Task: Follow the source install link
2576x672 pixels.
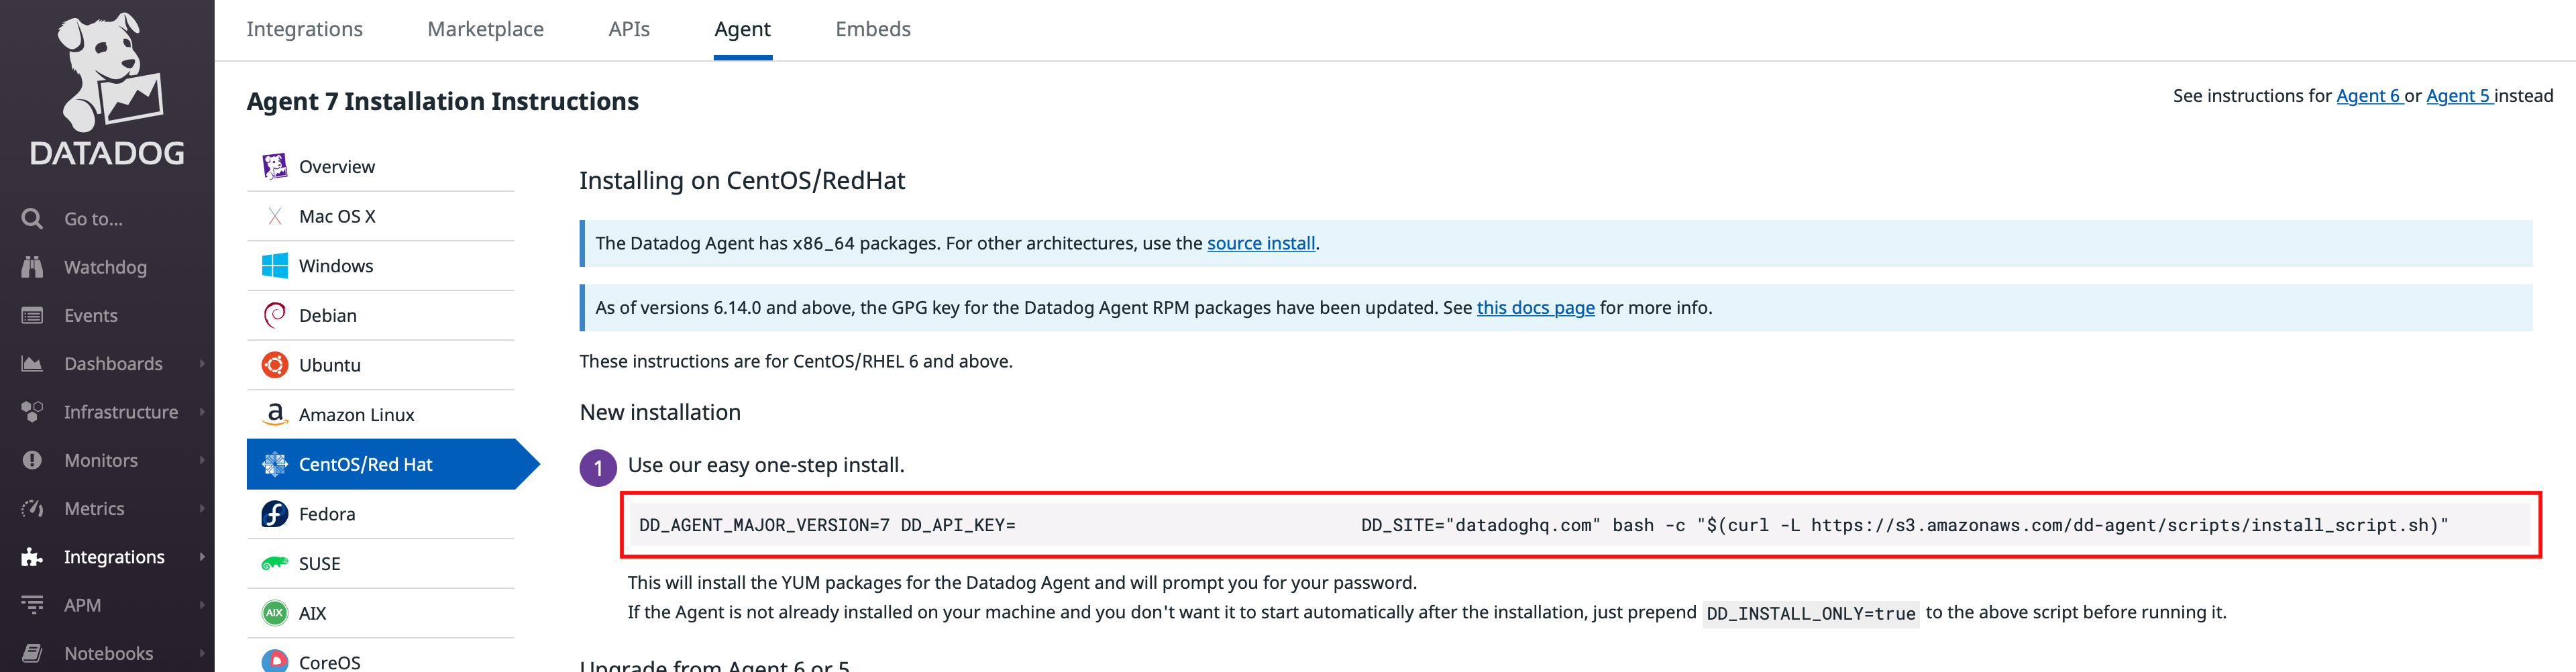Action: [x=1261, y=243]
